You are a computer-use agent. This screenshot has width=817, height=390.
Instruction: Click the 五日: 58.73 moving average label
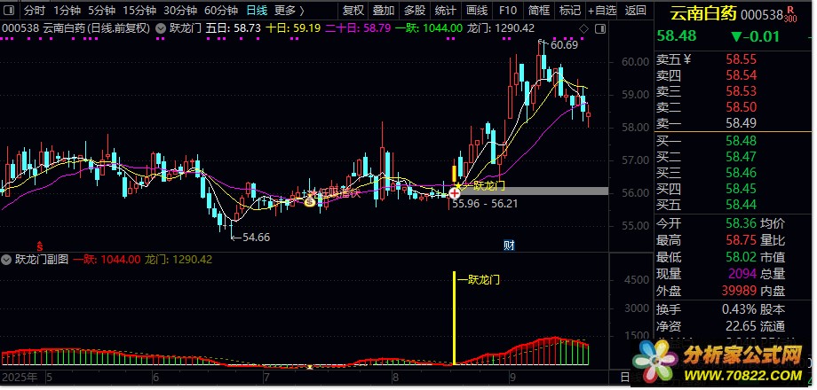tap(233, 28)
